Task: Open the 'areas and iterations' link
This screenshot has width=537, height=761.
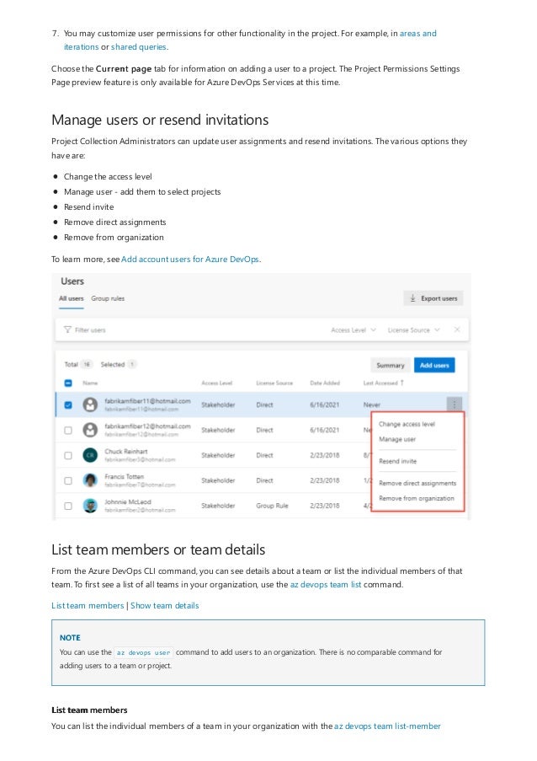Action: click(417, 34)
